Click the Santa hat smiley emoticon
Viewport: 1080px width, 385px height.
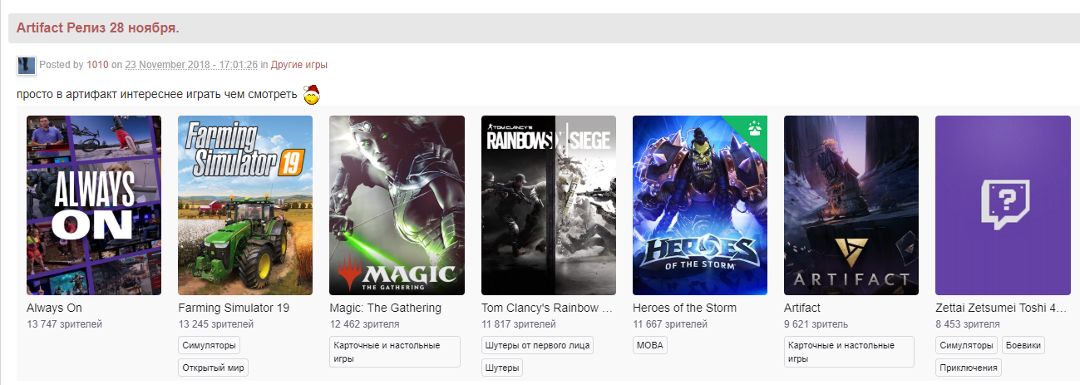pos(311,95)
